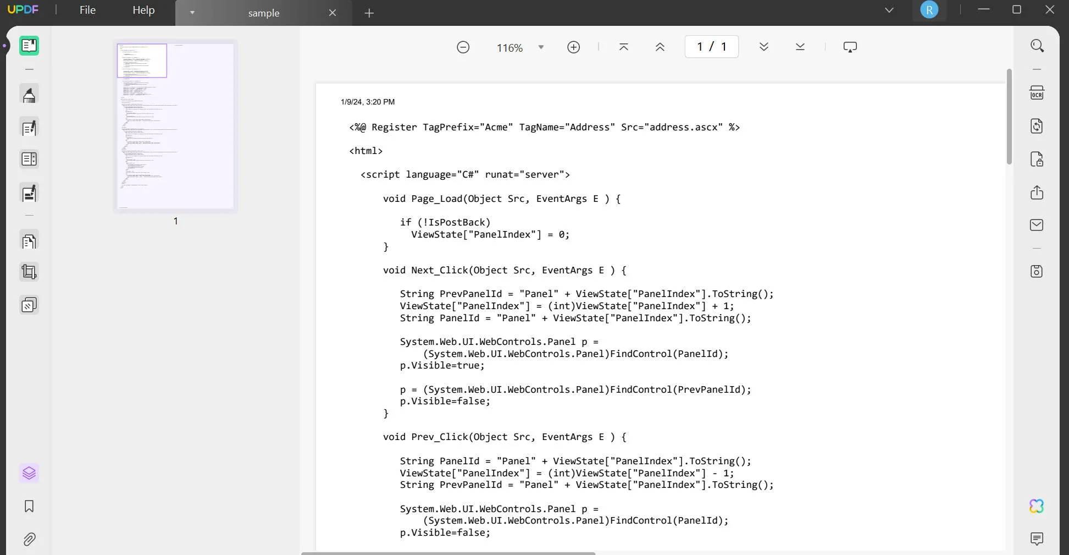This screenshot has width=1069, height=555.
Task: Click the if (!IsPostBack) line
Action: (445, 222)
